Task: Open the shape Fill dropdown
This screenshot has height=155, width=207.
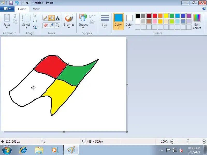Action: 92,21
